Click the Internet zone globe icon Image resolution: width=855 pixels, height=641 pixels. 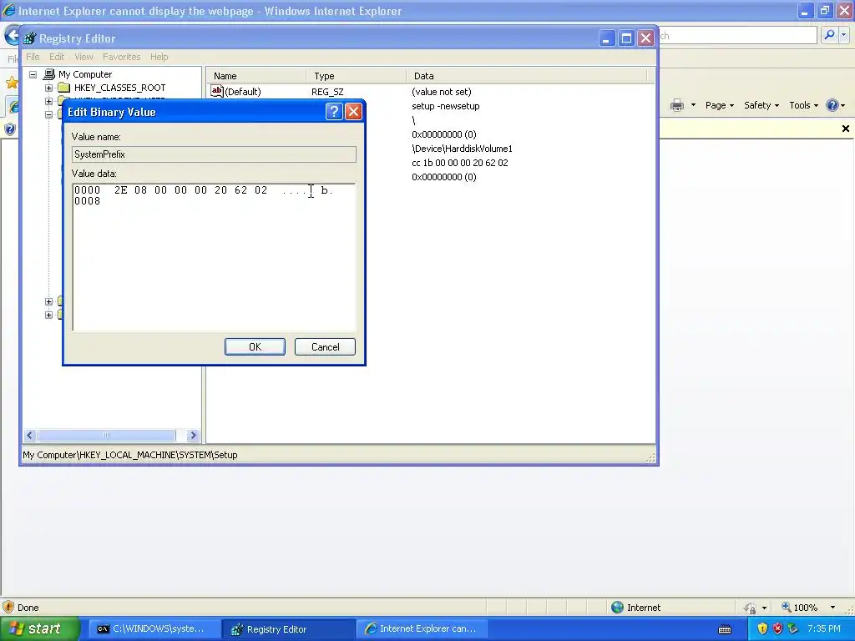pos(617,608)
